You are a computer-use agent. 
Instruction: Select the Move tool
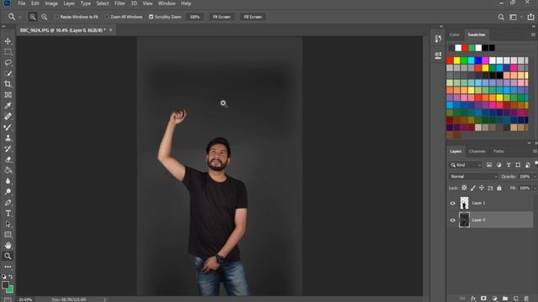(x=8, y=41)
